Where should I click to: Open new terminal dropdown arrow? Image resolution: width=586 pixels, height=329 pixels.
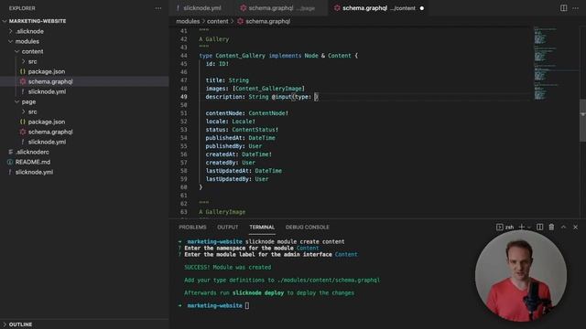(529, 228)
